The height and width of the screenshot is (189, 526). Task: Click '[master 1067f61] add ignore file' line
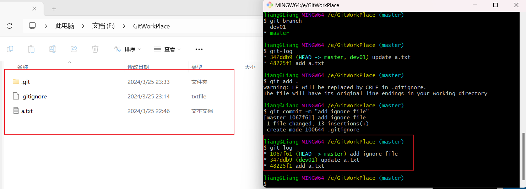(315, 118)
